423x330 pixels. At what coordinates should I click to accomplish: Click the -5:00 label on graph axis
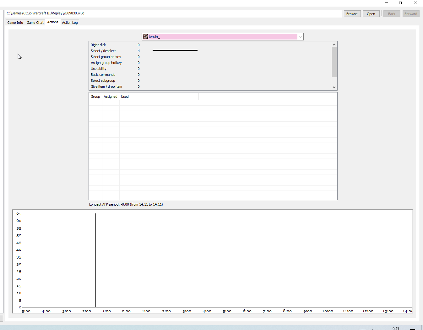point(25,311)
